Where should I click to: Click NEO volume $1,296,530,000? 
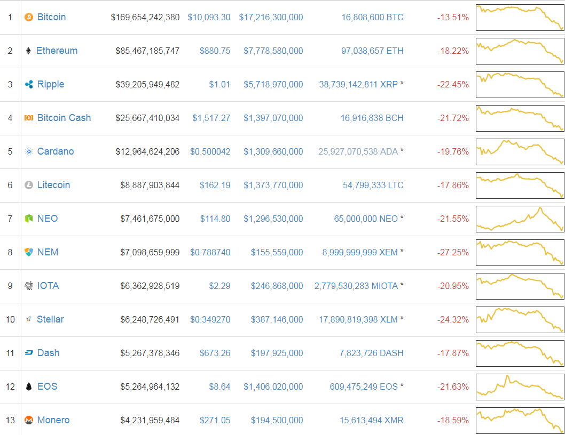pyautogui.click(x=273, y=219)
